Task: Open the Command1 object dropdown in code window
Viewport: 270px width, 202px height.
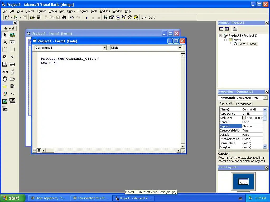Action: (x=104, y=48)
